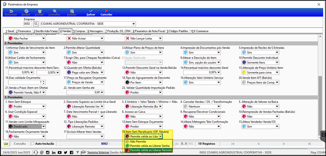The height and width of the screenshot is (156, 326).
Task: Open the Teorema Sistemas link
Action: pyautogui.click(x=98, y=152)
